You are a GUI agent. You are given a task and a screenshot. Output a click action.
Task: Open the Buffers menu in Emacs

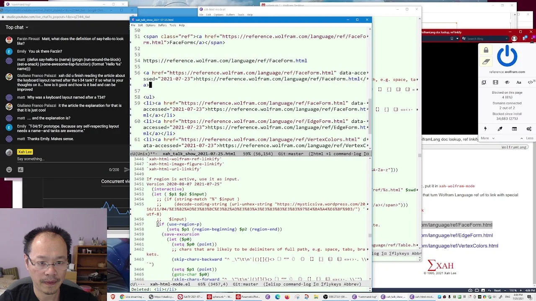(x=162, y=25)
